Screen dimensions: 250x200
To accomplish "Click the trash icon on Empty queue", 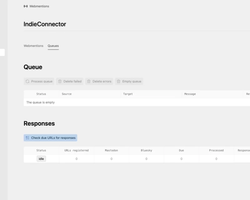I will pyautogui.click(x=118, y=81).
